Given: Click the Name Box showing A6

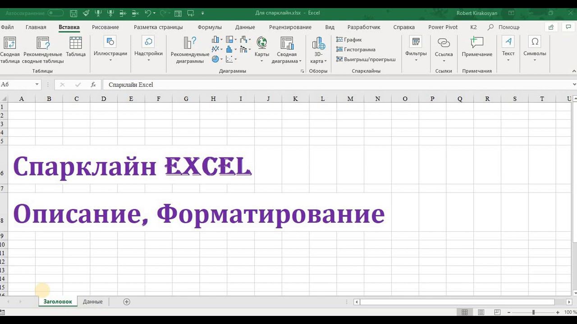Looking at the screenshot, I should click(x=17, y=85).
